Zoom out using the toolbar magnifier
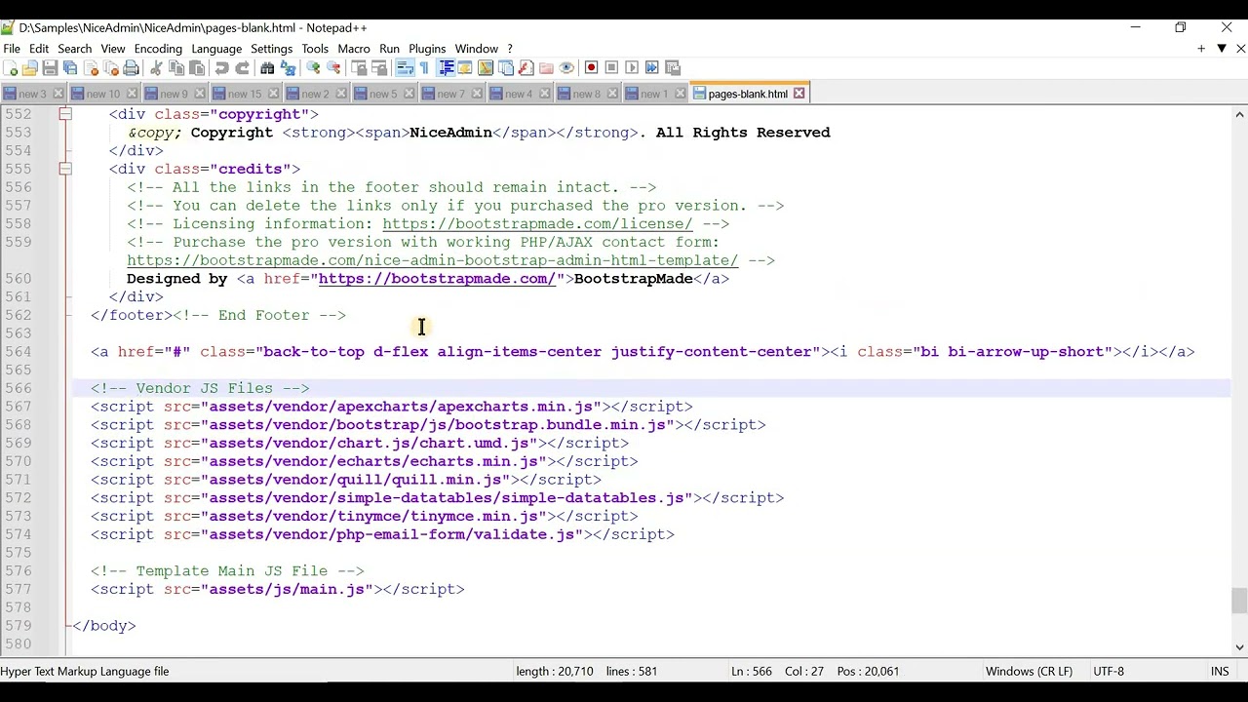 333,67
